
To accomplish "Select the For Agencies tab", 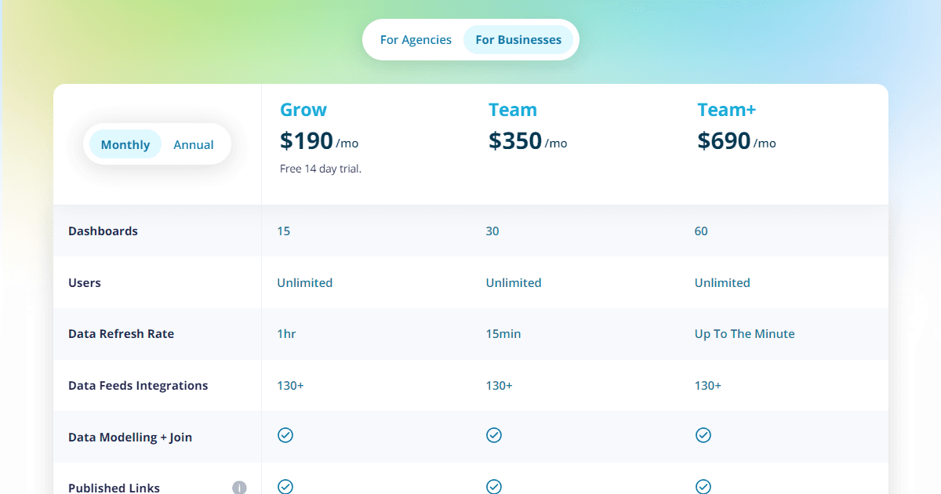I will [416, 39].
